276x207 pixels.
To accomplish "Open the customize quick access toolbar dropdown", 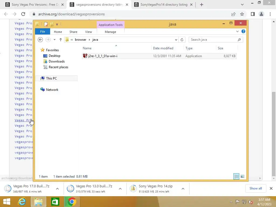I will [x=57, y=25].
